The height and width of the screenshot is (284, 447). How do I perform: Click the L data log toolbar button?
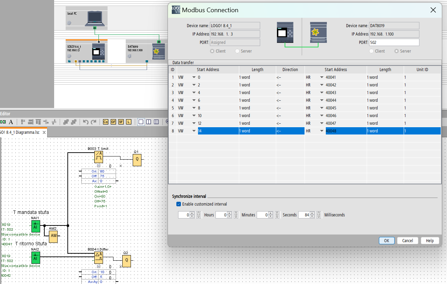pyautogui.click(x=129, y=122)
